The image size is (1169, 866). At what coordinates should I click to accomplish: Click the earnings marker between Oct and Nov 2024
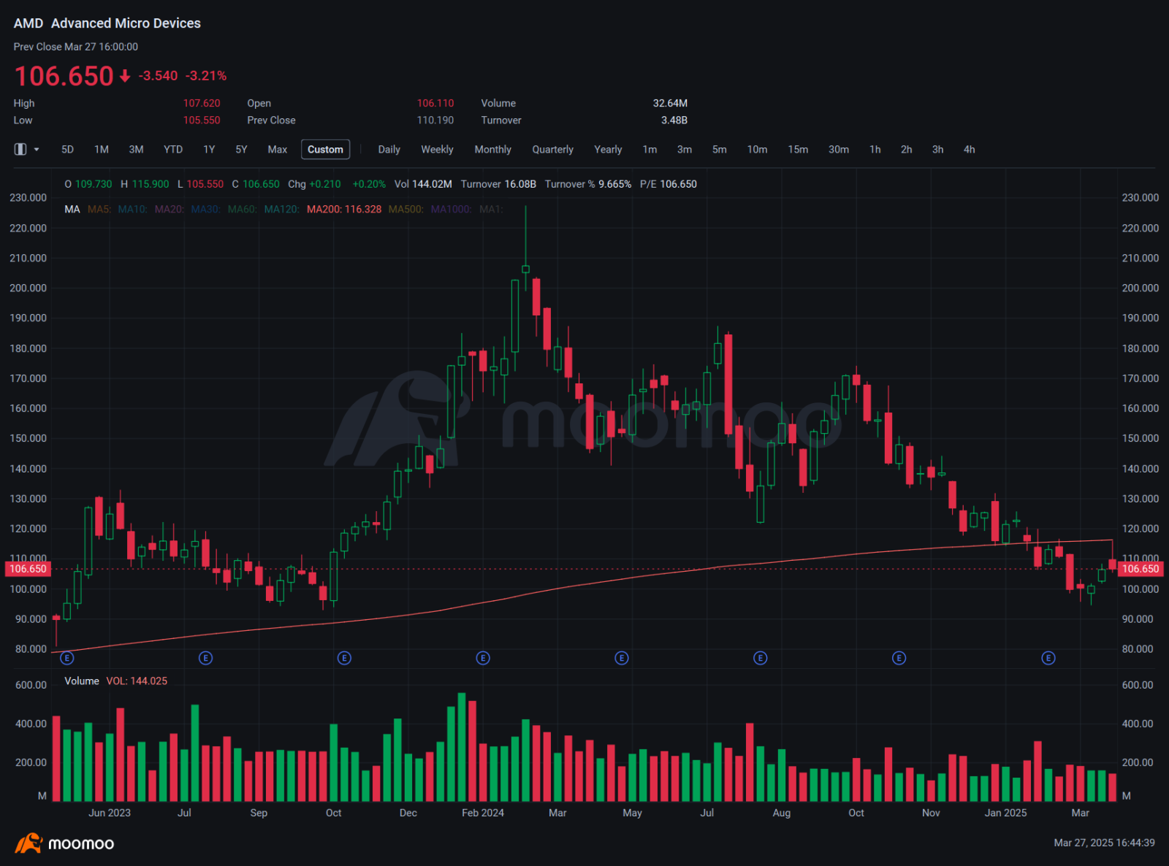(x=899, y=659)
